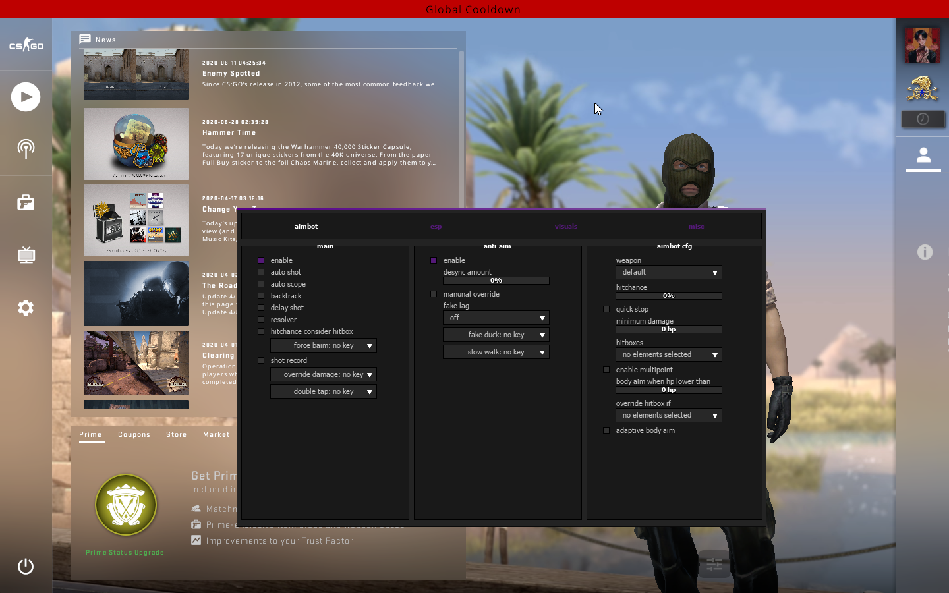Open the friends person icon
This screenshot has width=949, height=593.
(x=923, y=155)
